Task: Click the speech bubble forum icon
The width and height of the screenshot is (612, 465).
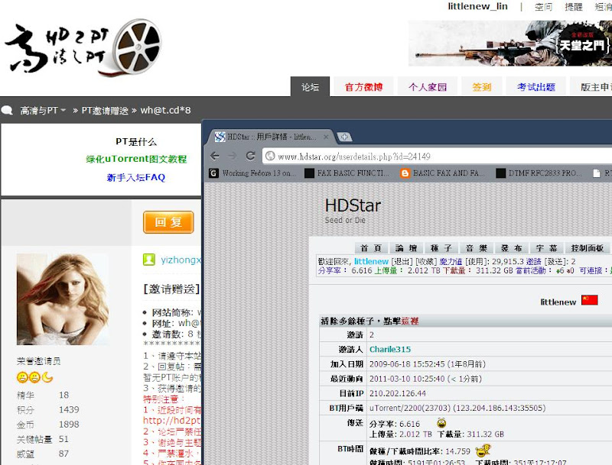Action: (x=7, y=110)
